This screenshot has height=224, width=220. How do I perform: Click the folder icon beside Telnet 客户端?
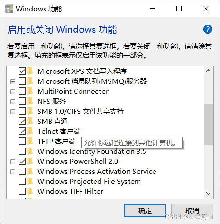pos(30,131)
